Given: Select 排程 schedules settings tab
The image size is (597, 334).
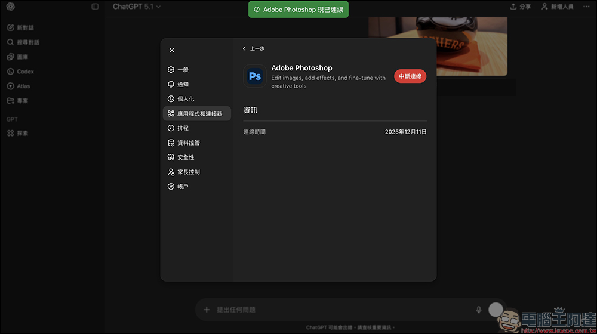Looking at the screenshot, I should pos(197,128).
